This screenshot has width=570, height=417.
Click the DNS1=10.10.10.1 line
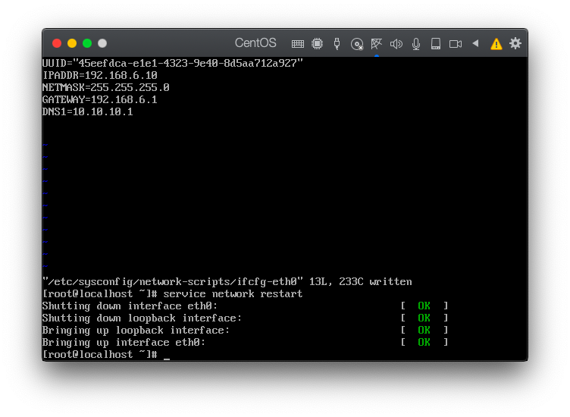88,111
